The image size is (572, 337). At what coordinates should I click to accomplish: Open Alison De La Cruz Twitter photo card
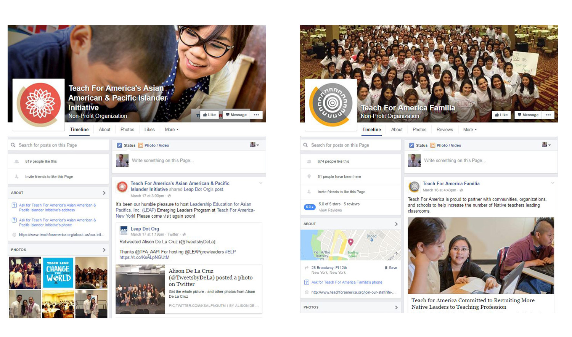pos(189,289)
